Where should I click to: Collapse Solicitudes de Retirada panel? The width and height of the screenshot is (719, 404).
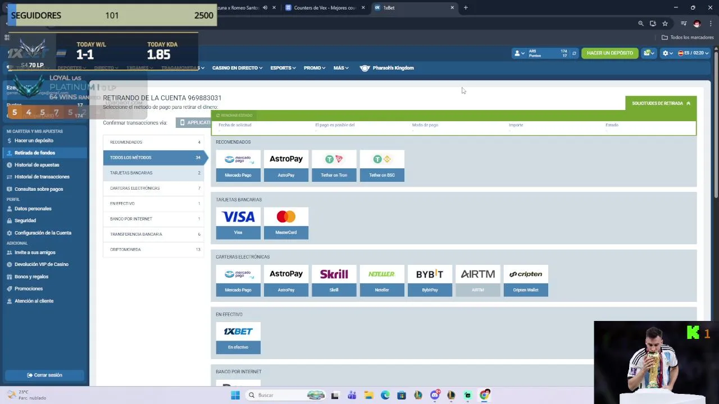point(661,103)
